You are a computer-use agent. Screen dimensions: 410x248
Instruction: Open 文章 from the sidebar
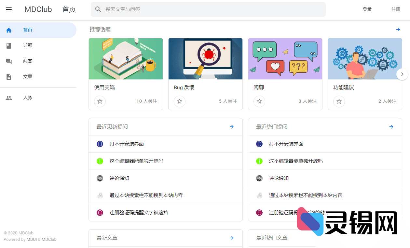point(9,77)
